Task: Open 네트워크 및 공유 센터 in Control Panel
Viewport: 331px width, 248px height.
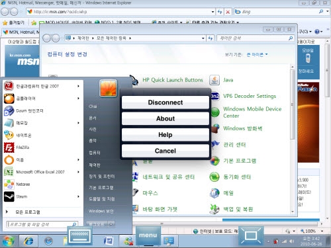Action: [169, 177]
